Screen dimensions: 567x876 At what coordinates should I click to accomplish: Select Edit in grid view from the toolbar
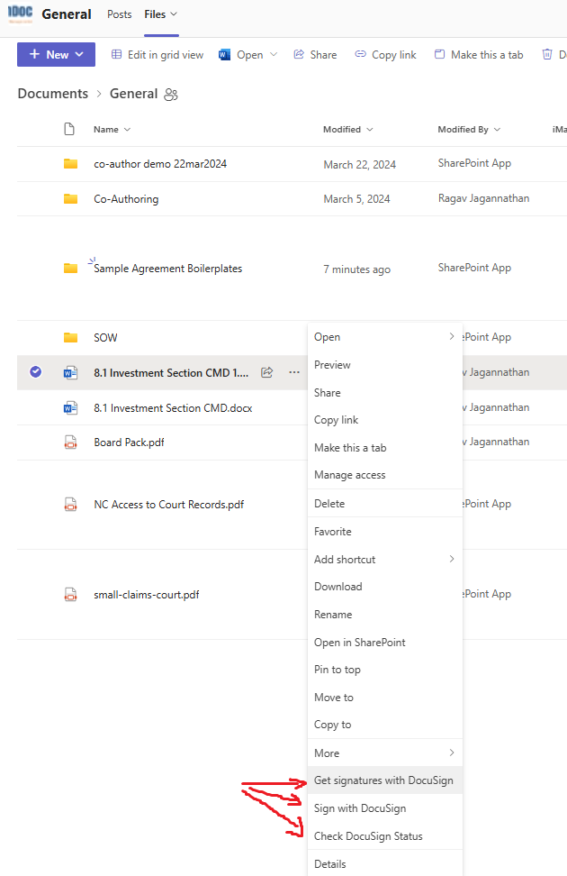(157, 54)
